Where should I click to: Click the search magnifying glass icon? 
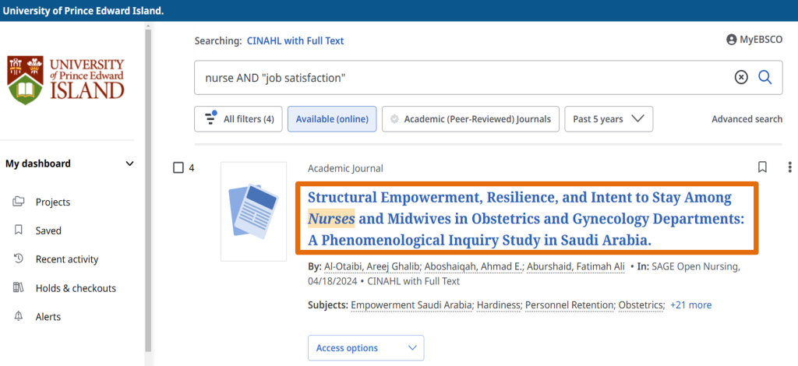tap(764, 77)
